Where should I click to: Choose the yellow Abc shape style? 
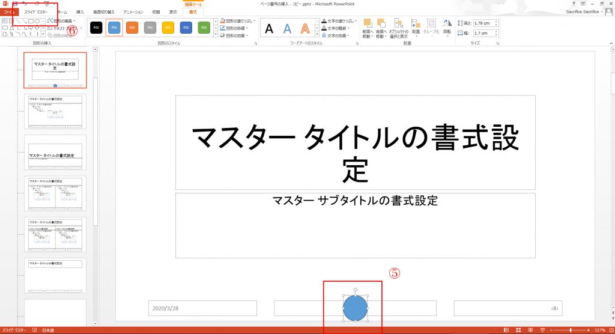click(168, 28)
